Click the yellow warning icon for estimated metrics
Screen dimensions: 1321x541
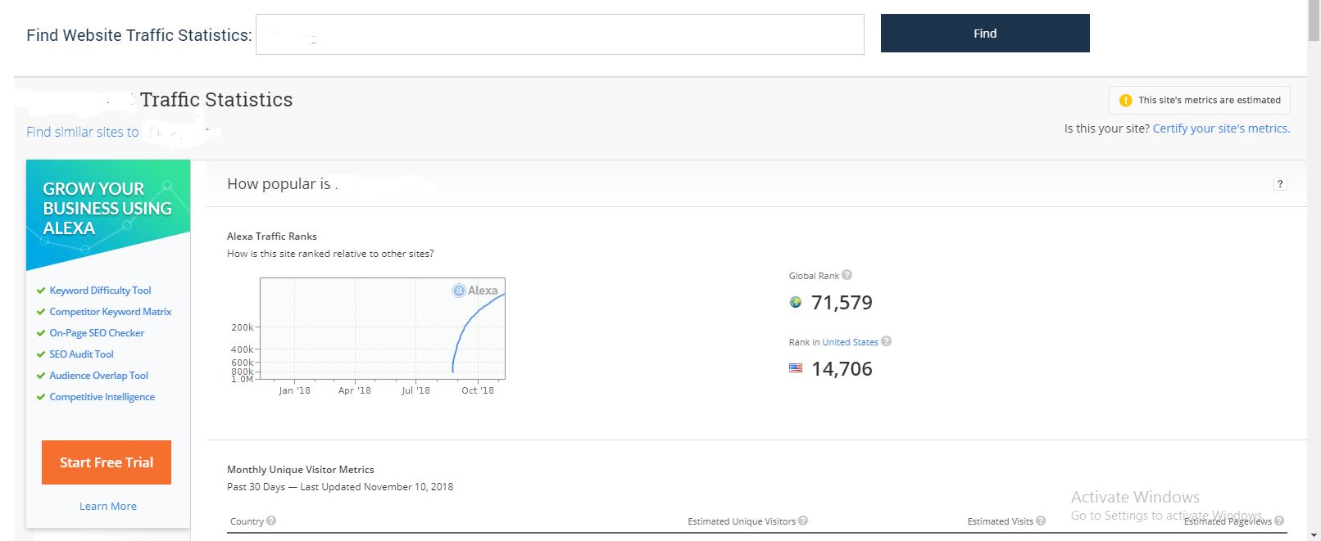[x=1125, y=100]
